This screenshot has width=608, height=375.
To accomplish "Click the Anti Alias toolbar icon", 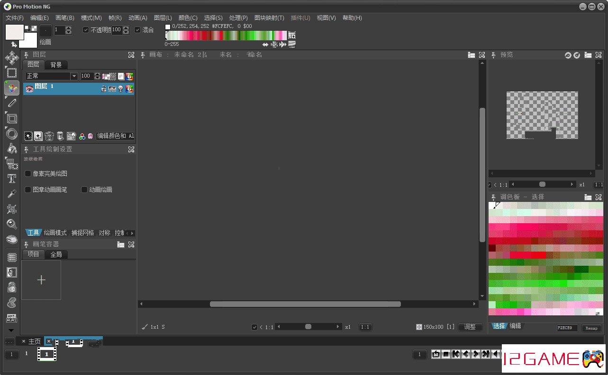I will (12, 318).
